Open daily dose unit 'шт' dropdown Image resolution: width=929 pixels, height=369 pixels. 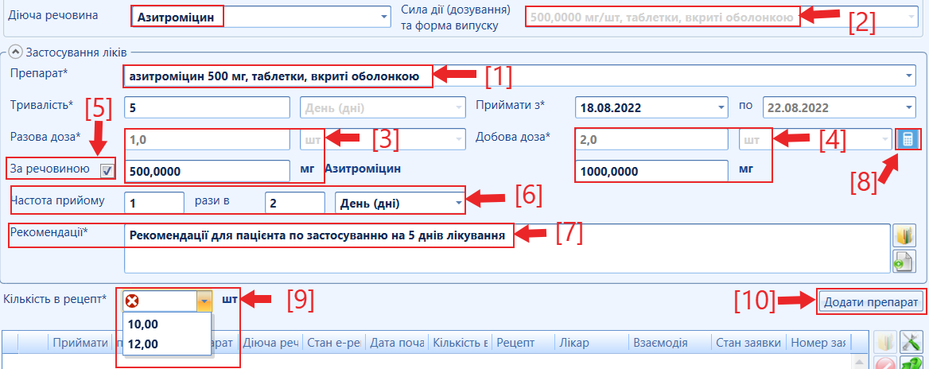coord(885,140)
